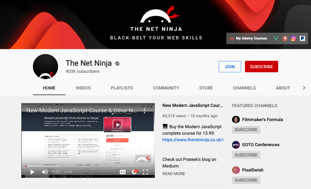Toggle closed captions on the video

coord(123,172)
